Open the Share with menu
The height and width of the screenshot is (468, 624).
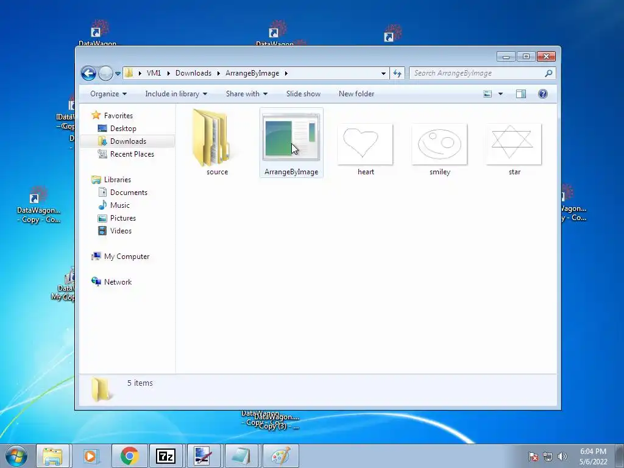pos(247,94)
